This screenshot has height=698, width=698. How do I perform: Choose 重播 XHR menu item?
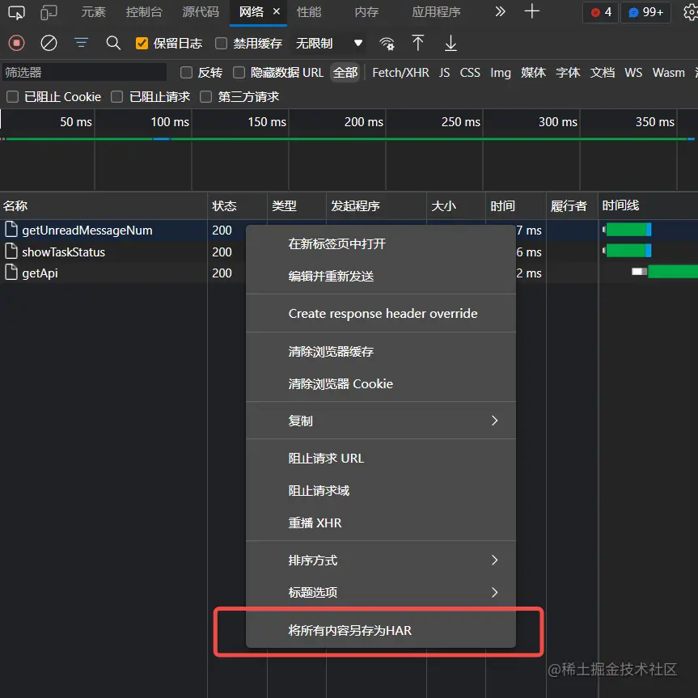click(381, 522)
